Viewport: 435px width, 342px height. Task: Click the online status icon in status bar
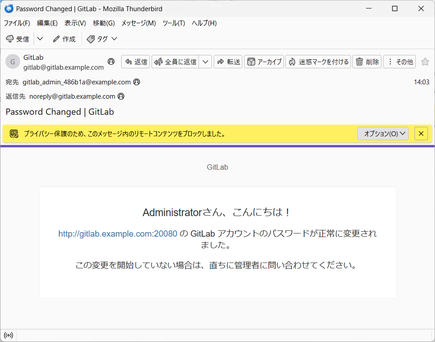coord(8,335)
